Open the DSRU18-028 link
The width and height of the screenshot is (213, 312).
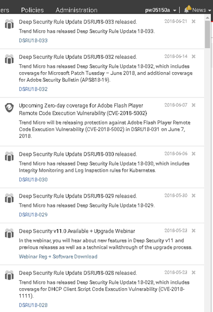click(33, 305)
